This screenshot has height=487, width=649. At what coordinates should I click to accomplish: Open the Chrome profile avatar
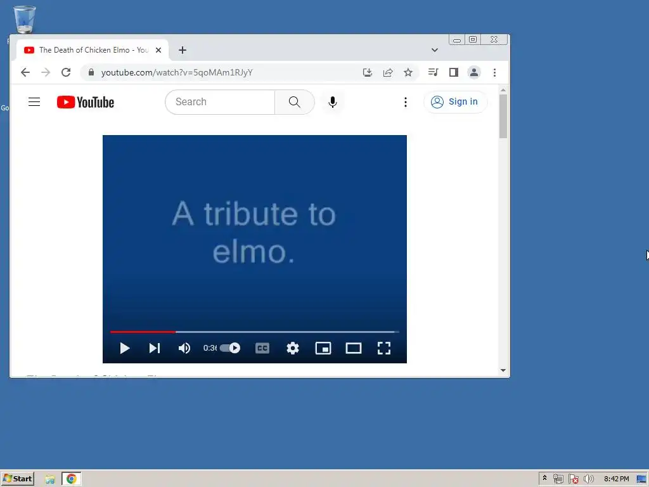[474, 72]
